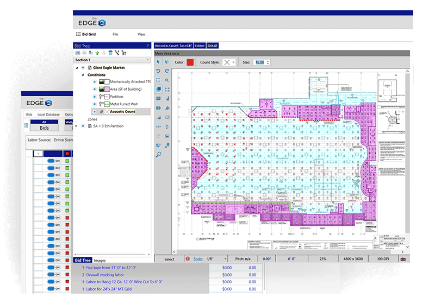Click the tree branch icon in Bid Tree toolbar
The width and height of the screenshot is (435, 305).
(117, 53)
